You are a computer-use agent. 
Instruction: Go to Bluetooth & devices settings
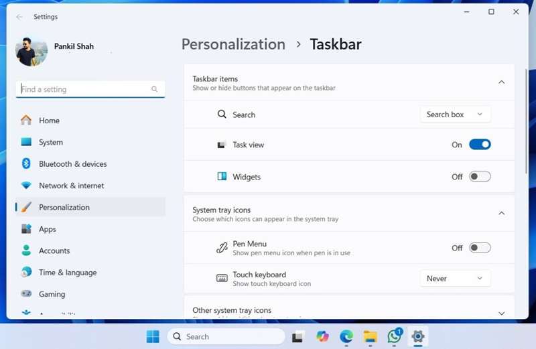coord(72,164)
